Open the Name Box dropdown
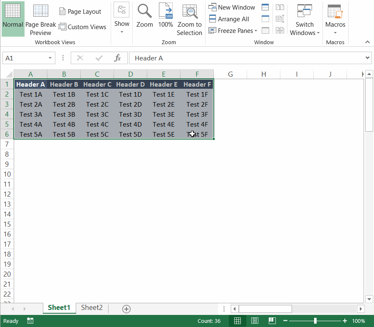374x327 pixels. click(50, 58)
